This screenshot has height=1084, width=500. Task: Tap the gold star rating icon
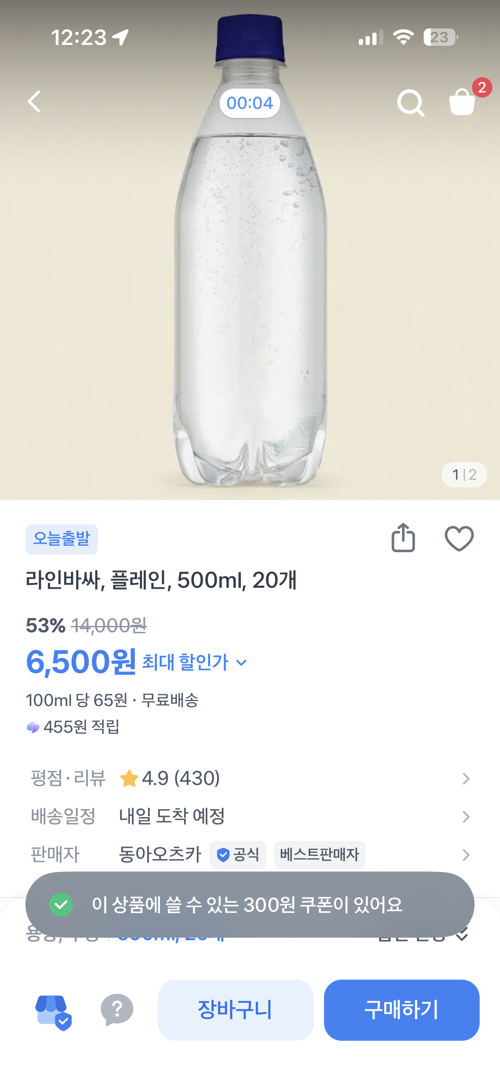point(129,779)
